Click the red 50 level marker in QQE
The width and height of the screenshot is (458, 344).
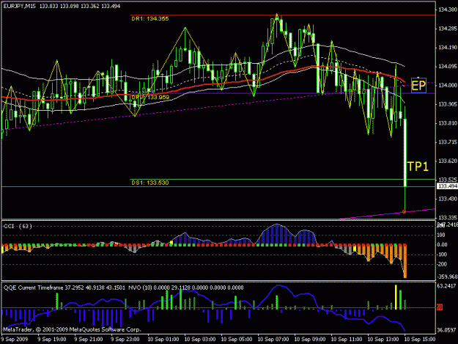pyautogui.click(x=440, y=307)
